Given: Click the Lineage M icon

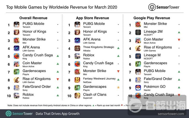Looking at the screenshot, I should pyautogui.click(x=138, y=56).
